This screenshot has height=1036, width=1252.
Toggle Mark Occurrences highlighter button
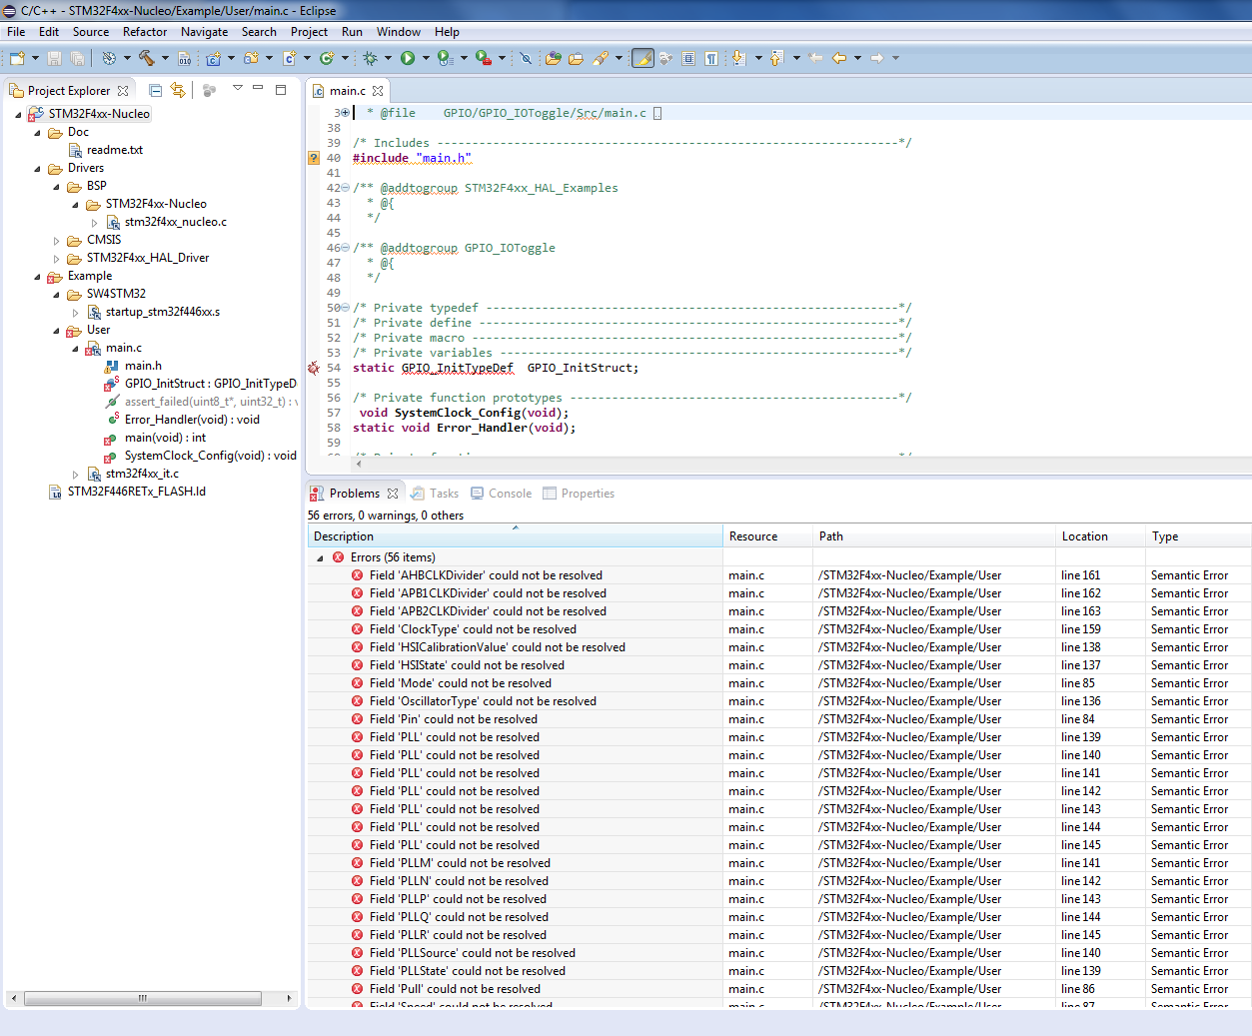coord(642,58)
